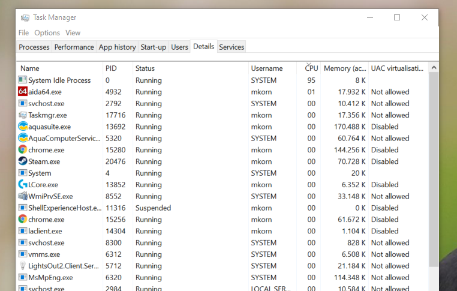This screenshot has width=457, height=291.
Task: Click the CPU value 95
Action: point(311,80)
